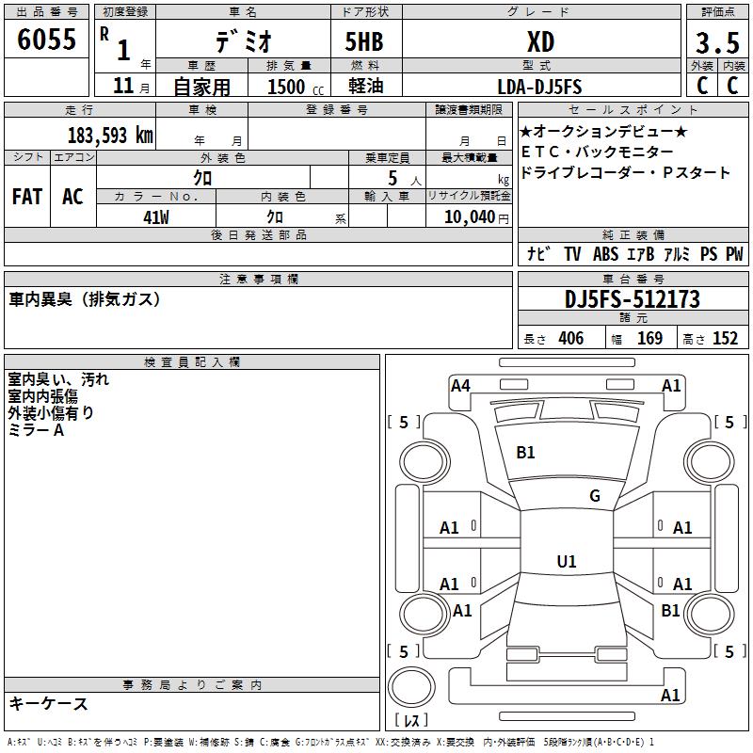753x753 pixels.
Task: Click the damage code legend line at bottom
Action: [330, 742]
